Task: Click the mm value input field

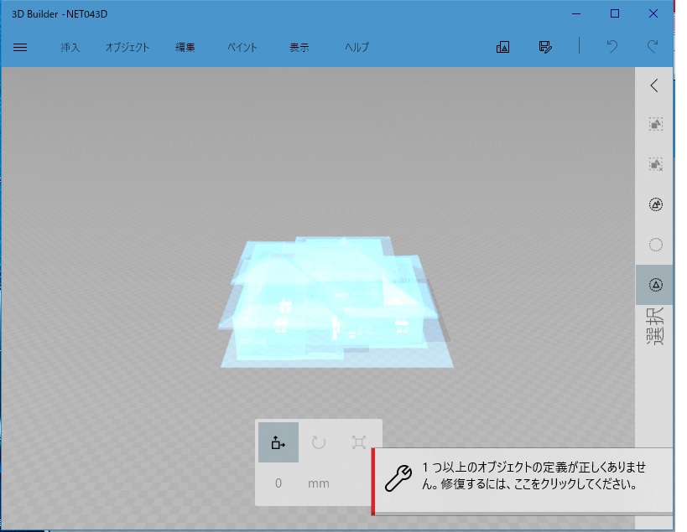Action: pyautogui.click(x=278, y=483)
